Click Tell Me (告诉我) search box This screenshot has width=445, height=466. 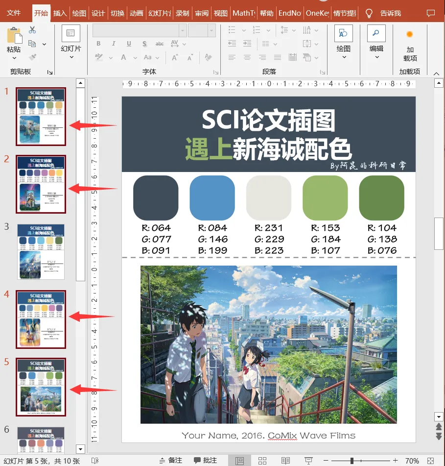390,13
